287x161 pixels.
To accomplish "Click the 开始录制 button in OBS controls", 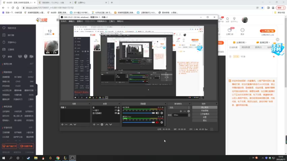I will 204,111.
